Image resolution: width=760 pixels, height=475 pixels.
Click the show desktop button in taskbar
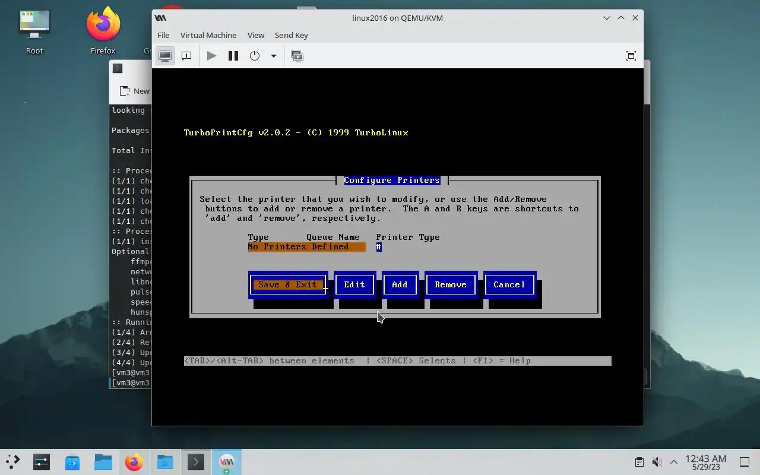(x=745, y=462)
